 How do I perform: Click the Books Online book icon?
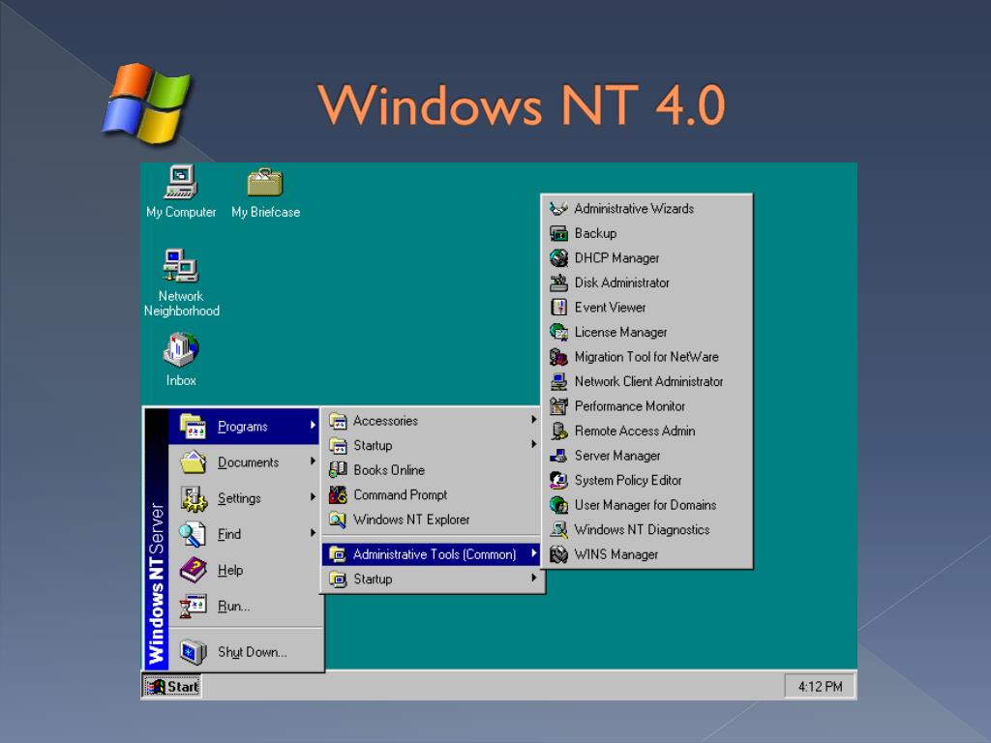click(338, 469)
